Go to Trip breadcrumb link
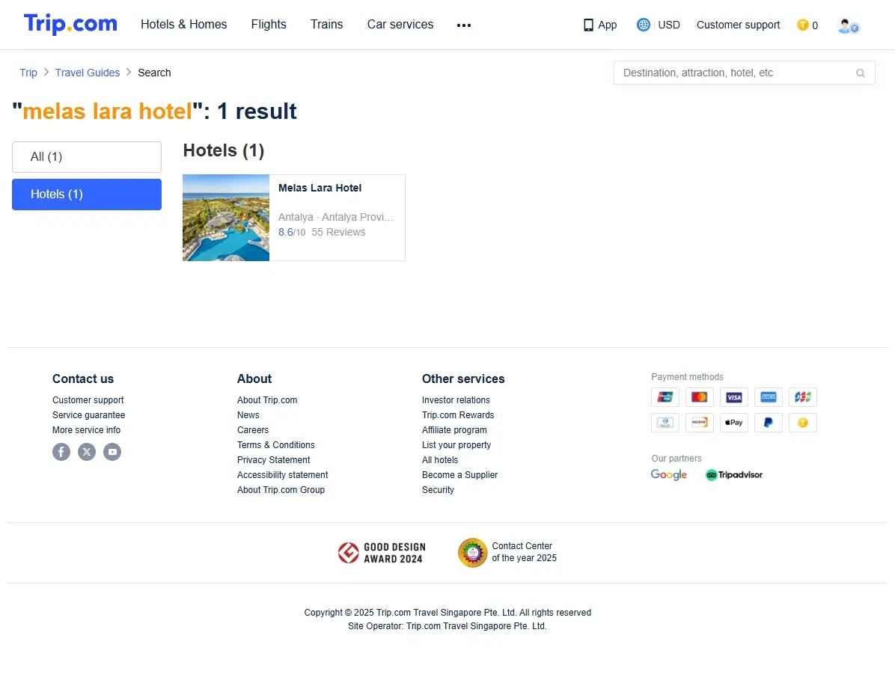This screenshot has height=689, width=895. 28,73
